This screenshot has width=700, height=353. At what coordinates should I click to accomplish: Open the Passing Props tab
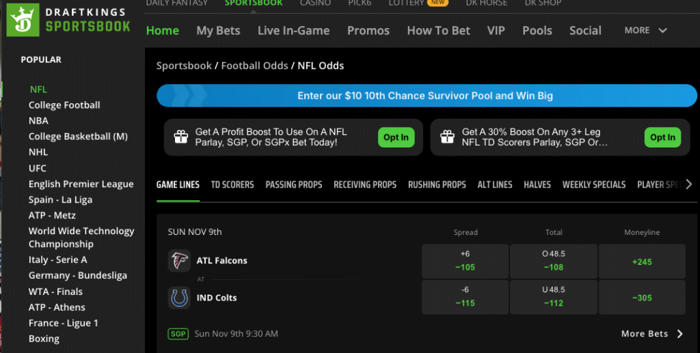click(294, 184)
